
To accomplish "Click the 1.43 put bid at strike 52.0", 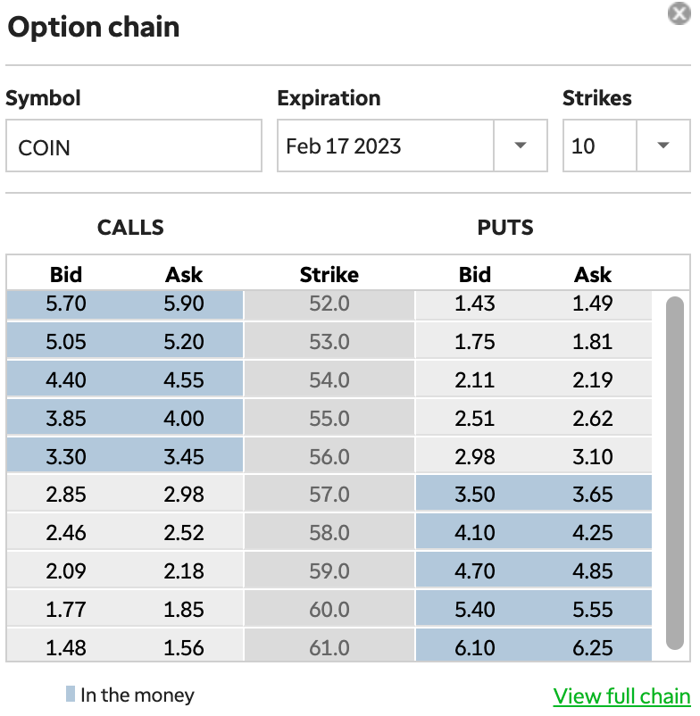I will click(x=474, y=304).
